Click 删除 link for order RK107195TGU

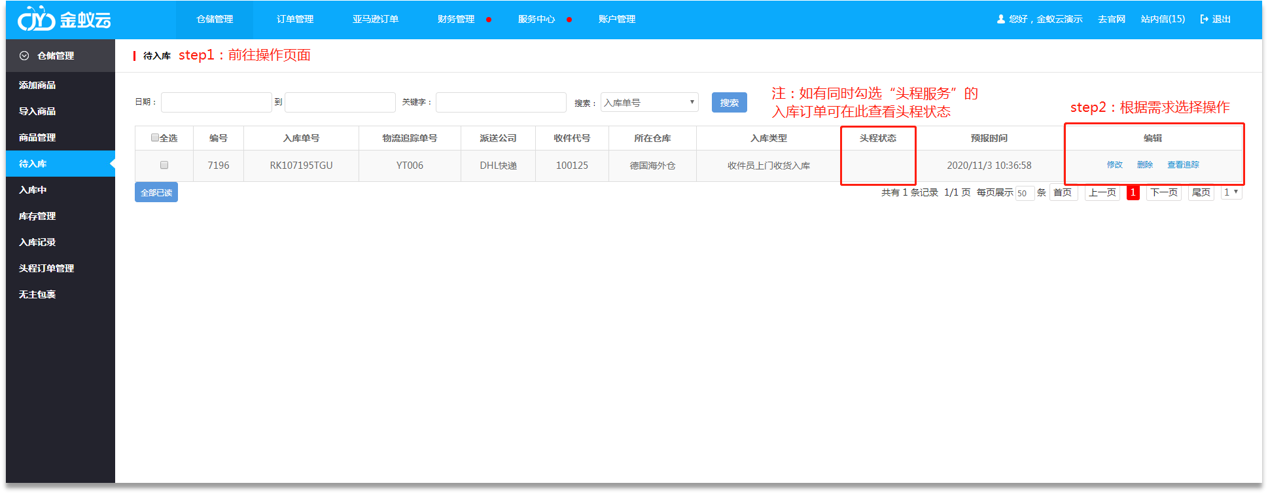[x=1144, y=165]
